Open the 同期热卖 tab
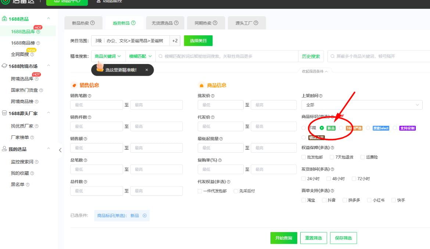 click(206, 22)
